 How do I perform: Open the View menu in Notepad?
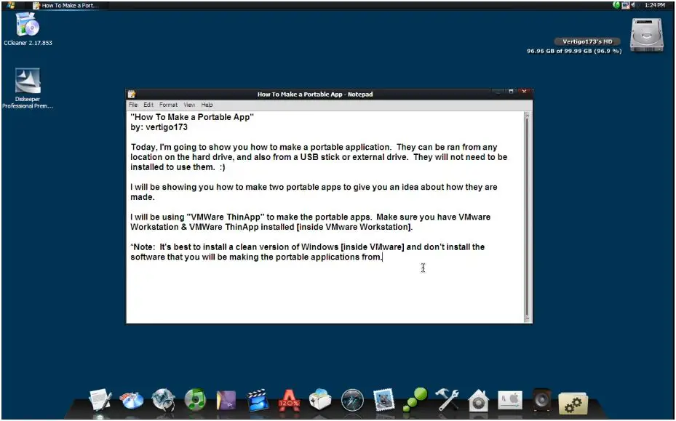point(189,105)
